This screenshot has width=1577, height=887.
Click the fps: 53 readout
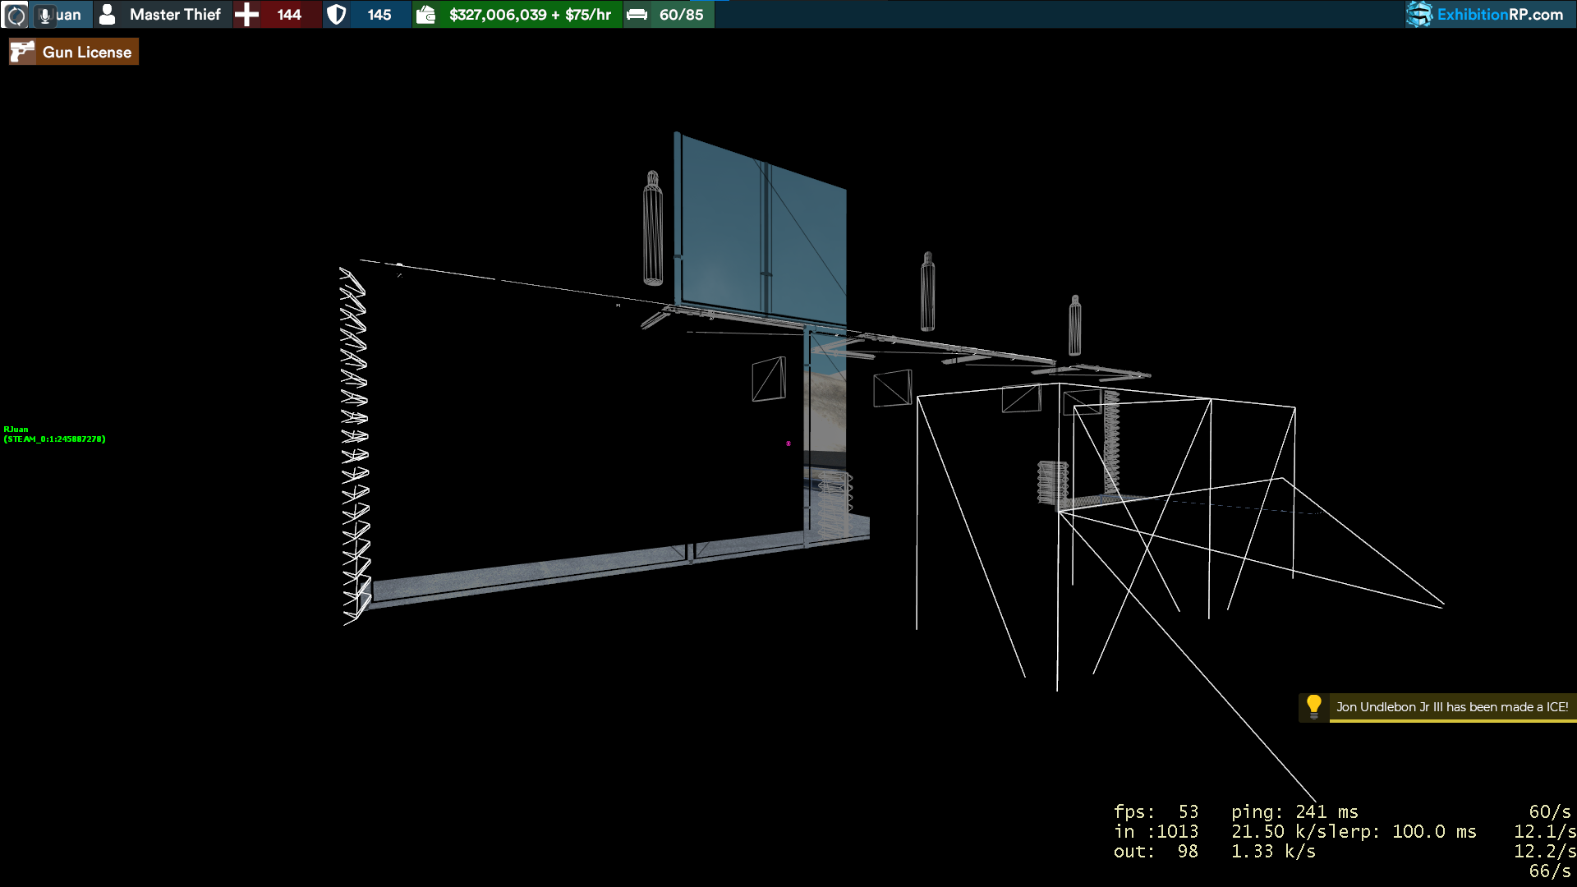click(1156, 811)
